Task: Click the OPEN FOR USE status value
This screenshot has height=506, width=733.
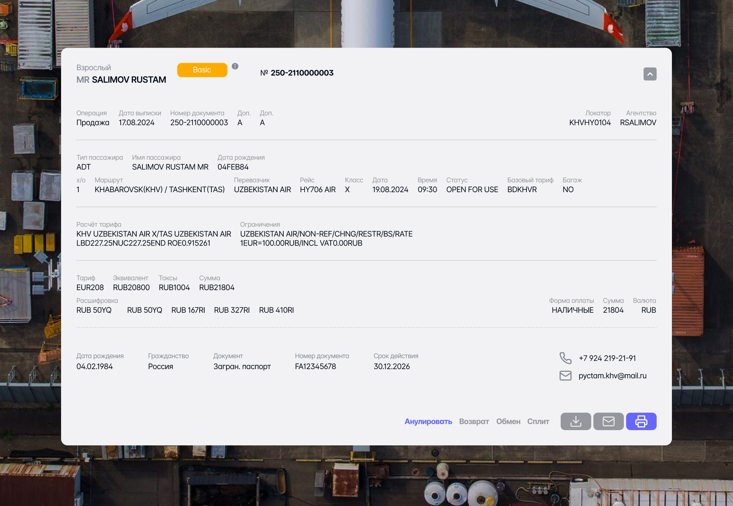Action: coord(472,190)
